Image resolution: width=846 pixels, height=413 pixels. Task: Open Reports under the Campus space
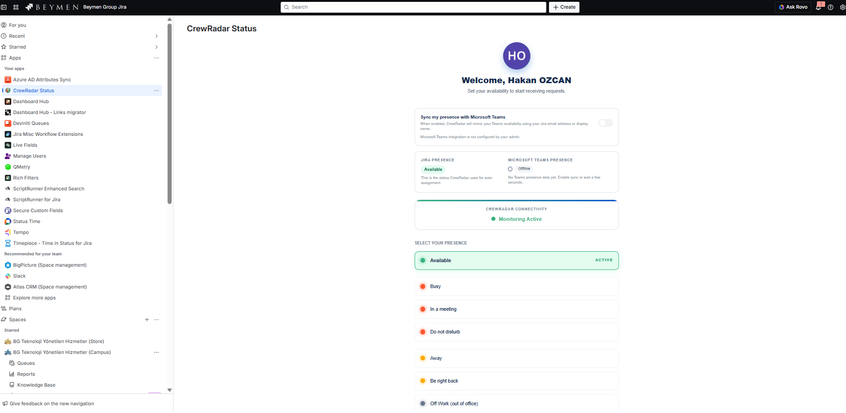(x=26, y=374)
